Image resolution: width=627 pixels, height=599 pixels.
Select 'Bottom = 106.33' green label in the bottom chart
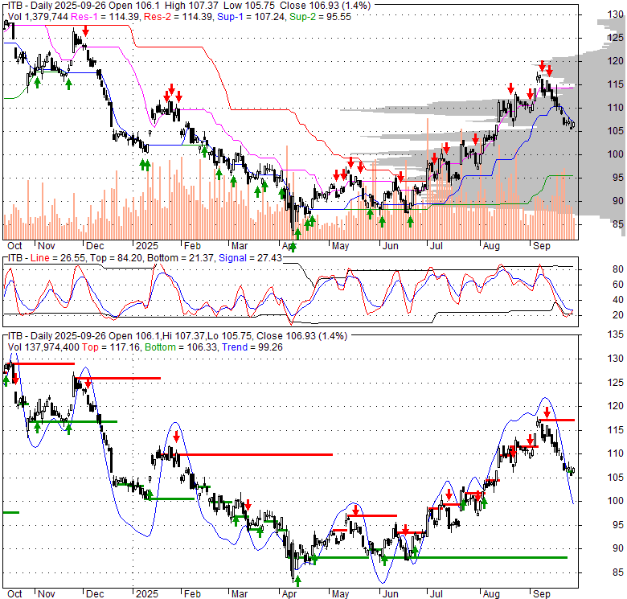pos(182,347)
